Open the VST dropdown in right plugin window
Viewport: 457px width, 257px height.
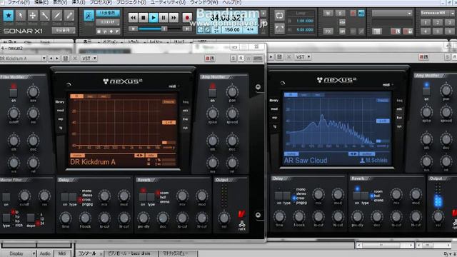pos(303,57)
